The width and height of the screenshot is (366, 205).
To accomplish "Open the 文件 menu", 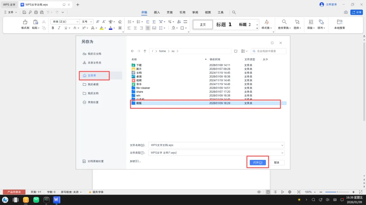I will point(11,13).
